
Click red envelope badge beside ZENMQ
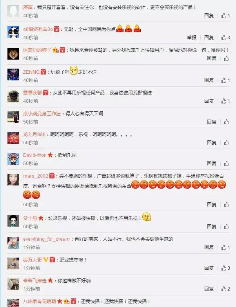[43, 72]
